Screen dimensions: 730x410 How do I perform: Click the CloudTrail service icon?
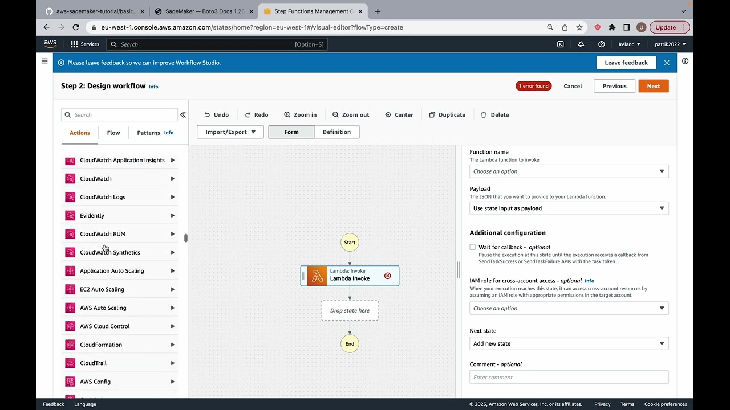pyautogui.click(x=70, y=363)
